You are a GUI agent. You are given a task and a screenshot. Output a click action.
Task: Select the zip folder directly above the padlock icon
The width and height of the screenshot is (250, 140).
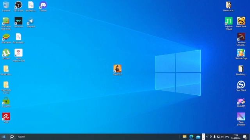tap(6, 85)
